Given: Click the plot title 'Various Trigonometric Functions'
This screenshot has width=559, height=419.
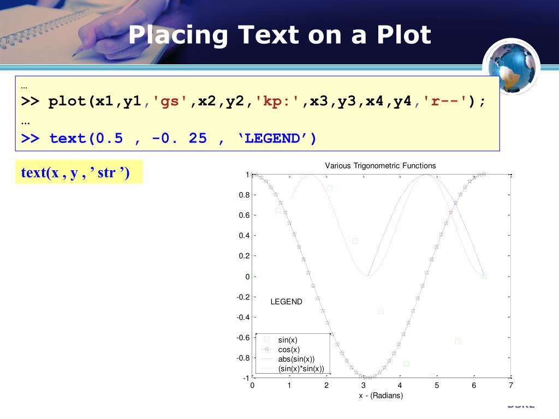Looking at the screenshot, I should click(380, 166).
